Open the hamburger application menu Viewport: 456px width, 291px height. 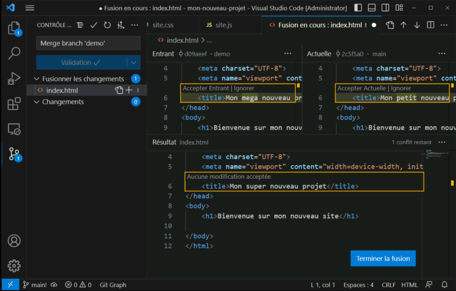pyautogui.click(x=30, y=8)
